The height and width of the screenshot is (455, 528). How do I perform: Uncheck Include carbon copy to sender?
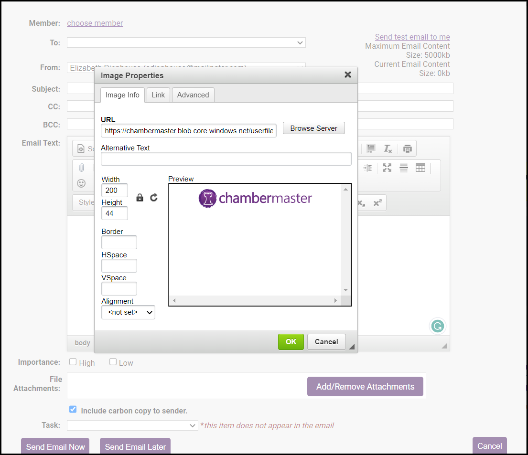click(x=73, y=409)
